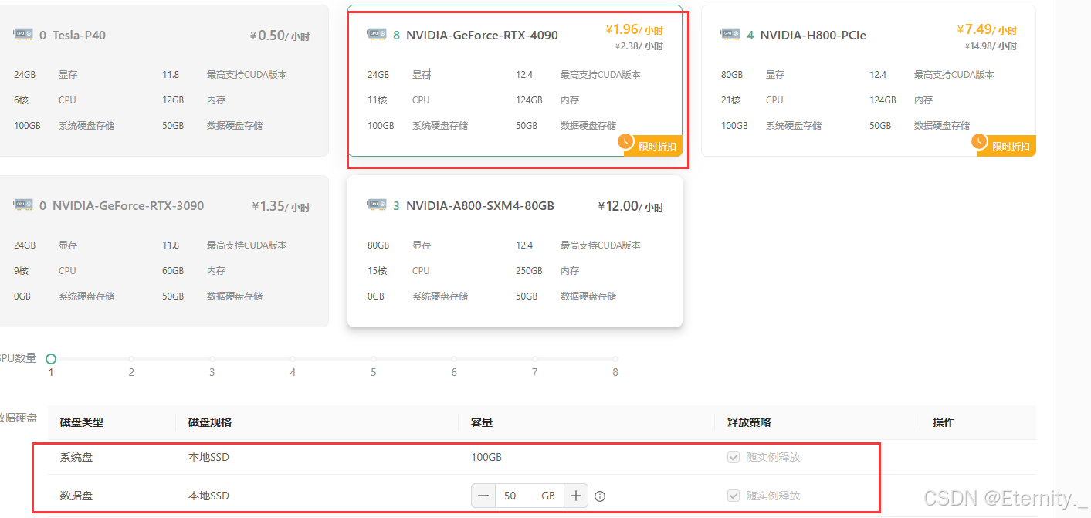Click the 容量 column header
Viewport: 1091px width, 518px height.
coord(482,422)
